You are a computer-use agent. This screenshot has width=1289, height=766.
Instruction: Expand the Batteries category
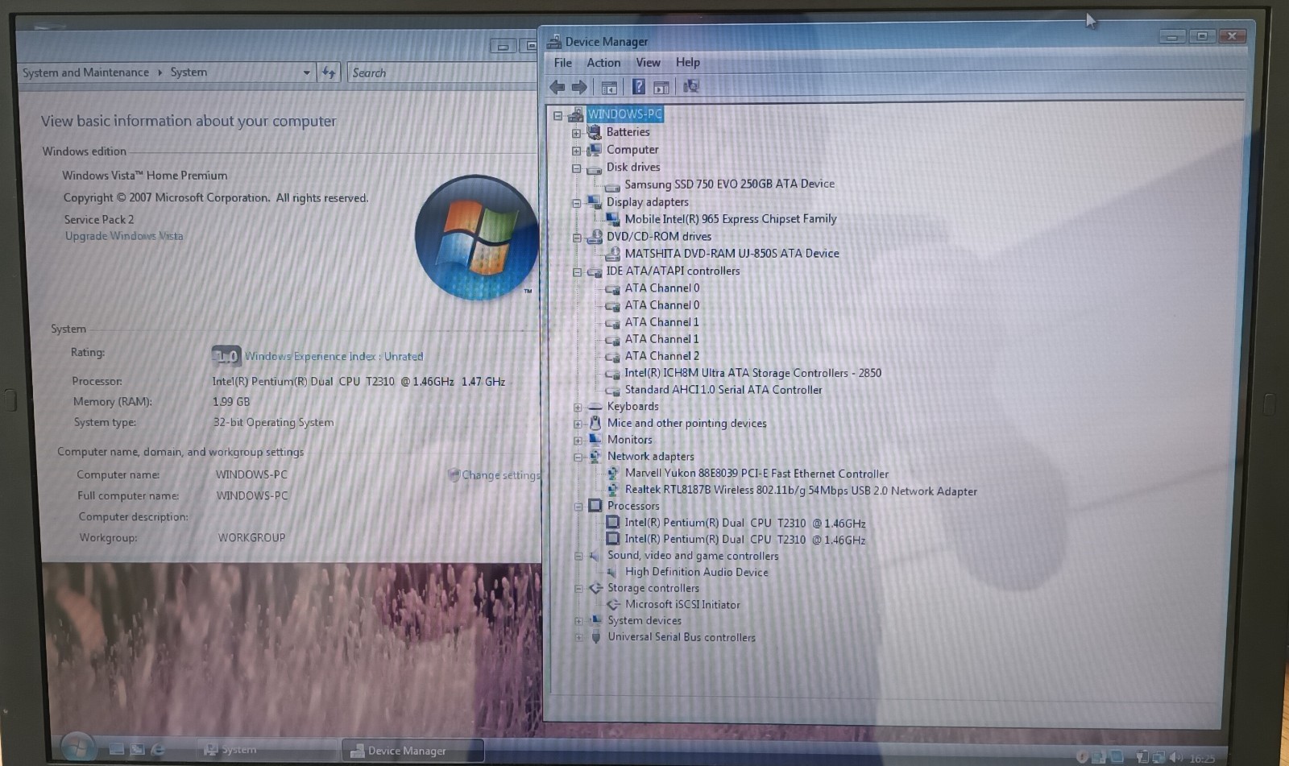coord(576,133)
